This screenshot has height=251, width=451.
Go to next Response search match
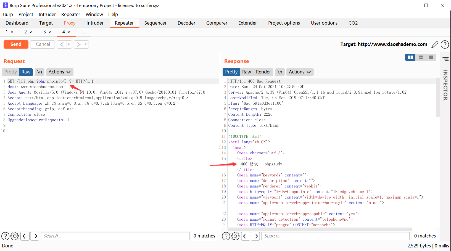pyautogui.click(x=255, y=236)
